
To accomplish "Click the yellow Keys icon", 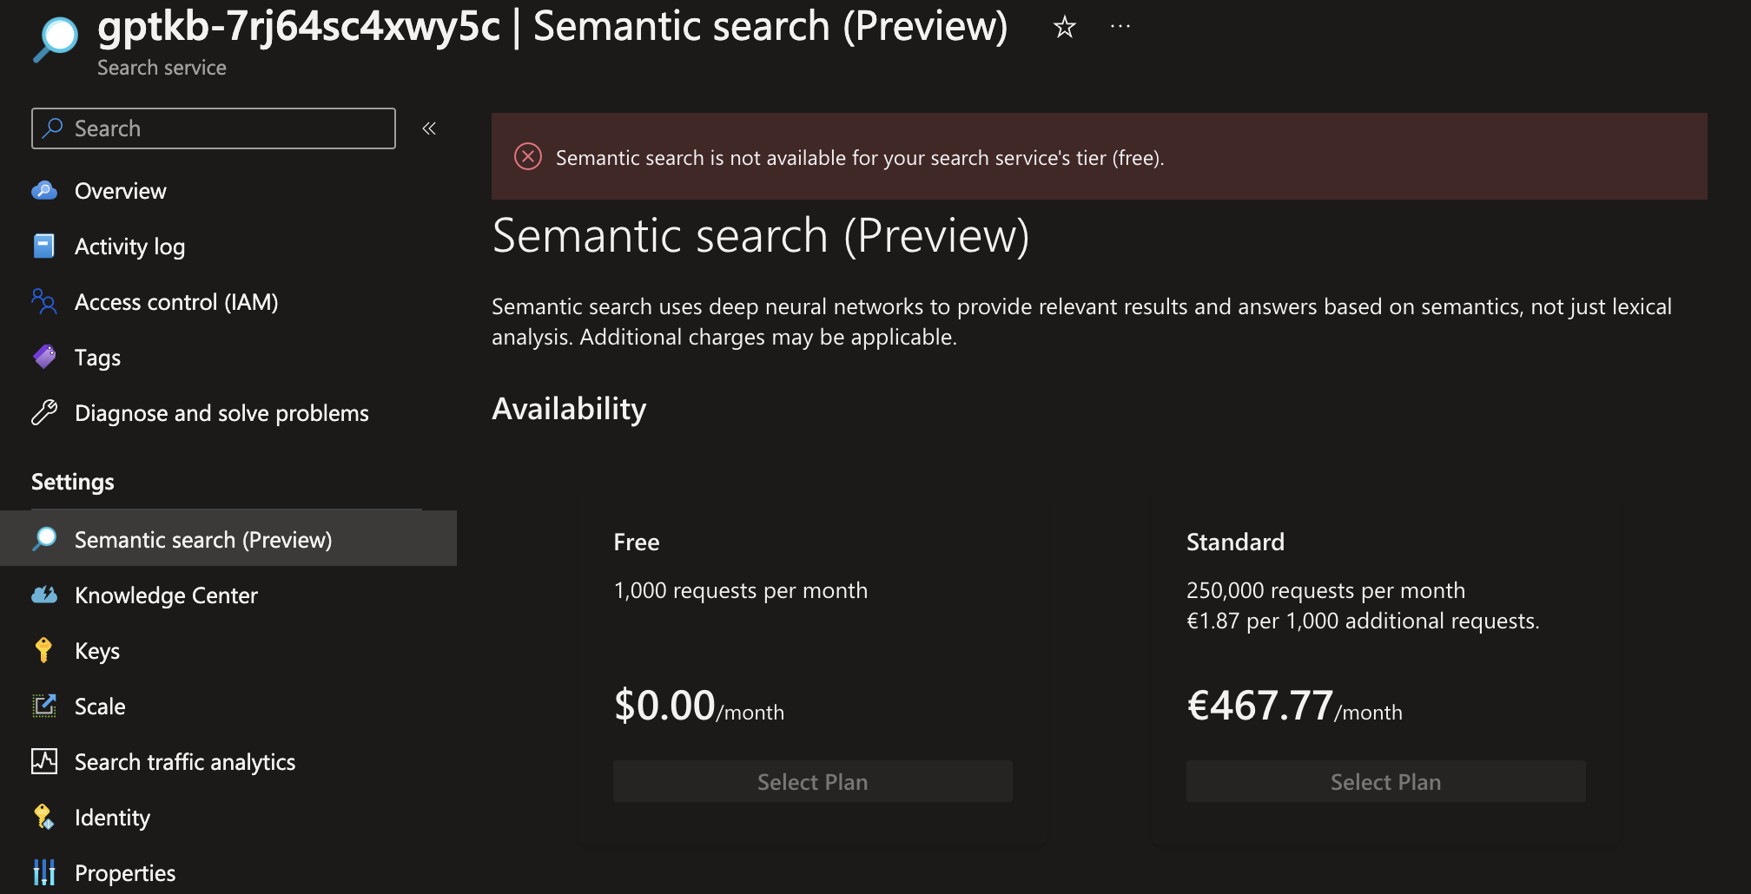I will (43, 650).
